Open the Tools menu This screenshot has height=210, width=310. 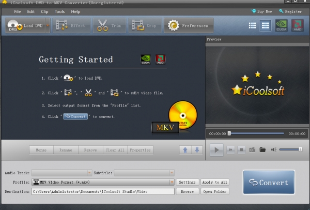pyautogui.click(x=60, y=11)
